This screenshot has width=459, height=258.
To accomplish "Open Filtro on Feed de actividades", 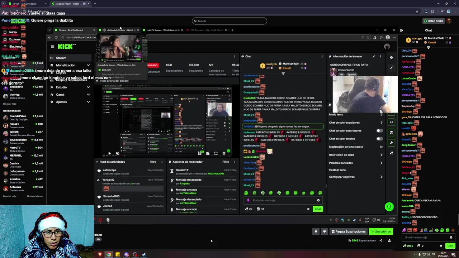I will tap(153, 162).
